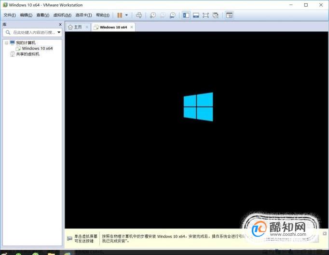Screen dimensions: 329x255
Task: Dismiss the yellow installation info bar
Action: click(325, 233)
